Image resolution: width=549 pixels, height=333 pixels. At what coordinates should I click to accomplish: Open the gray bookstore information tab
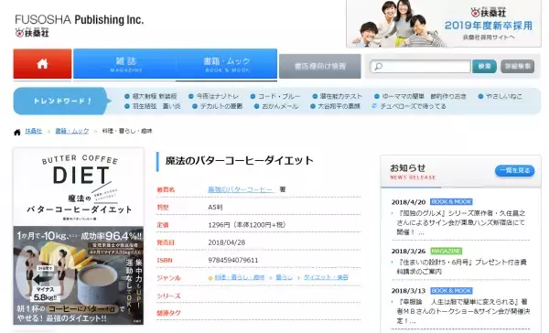point(319,66)
